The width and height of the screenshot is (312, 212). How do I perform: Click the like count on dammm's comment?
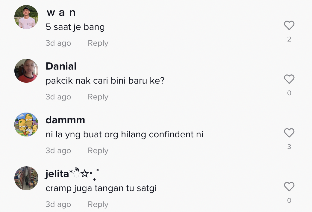point(289,147)
